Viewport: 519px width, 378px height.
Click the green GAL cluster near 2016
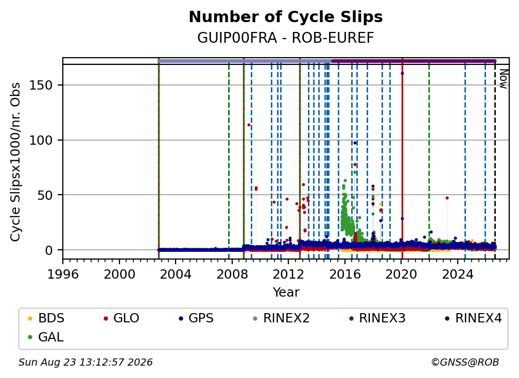346,215
